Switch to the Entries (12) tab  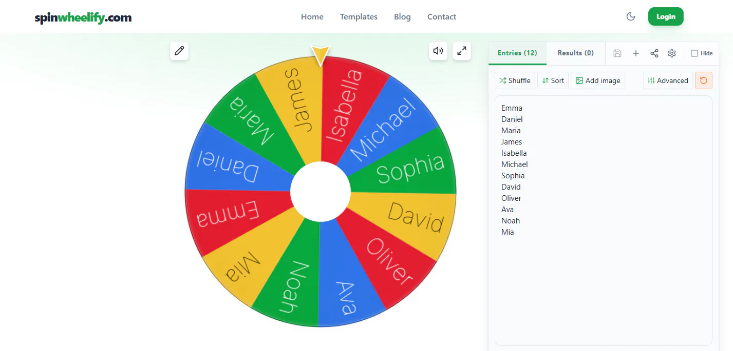[517, 53]
